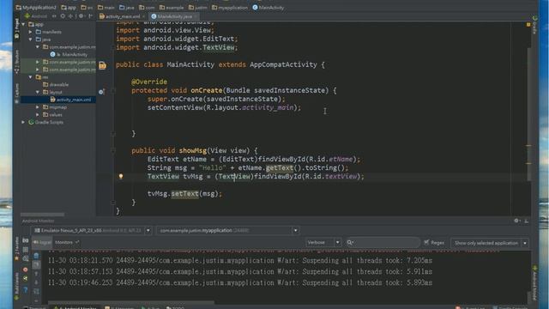Click the override method gutter icon

point(101,92)
